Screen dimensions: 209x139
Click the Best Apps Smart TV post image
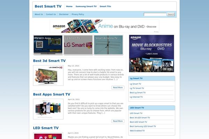point(48,109)
